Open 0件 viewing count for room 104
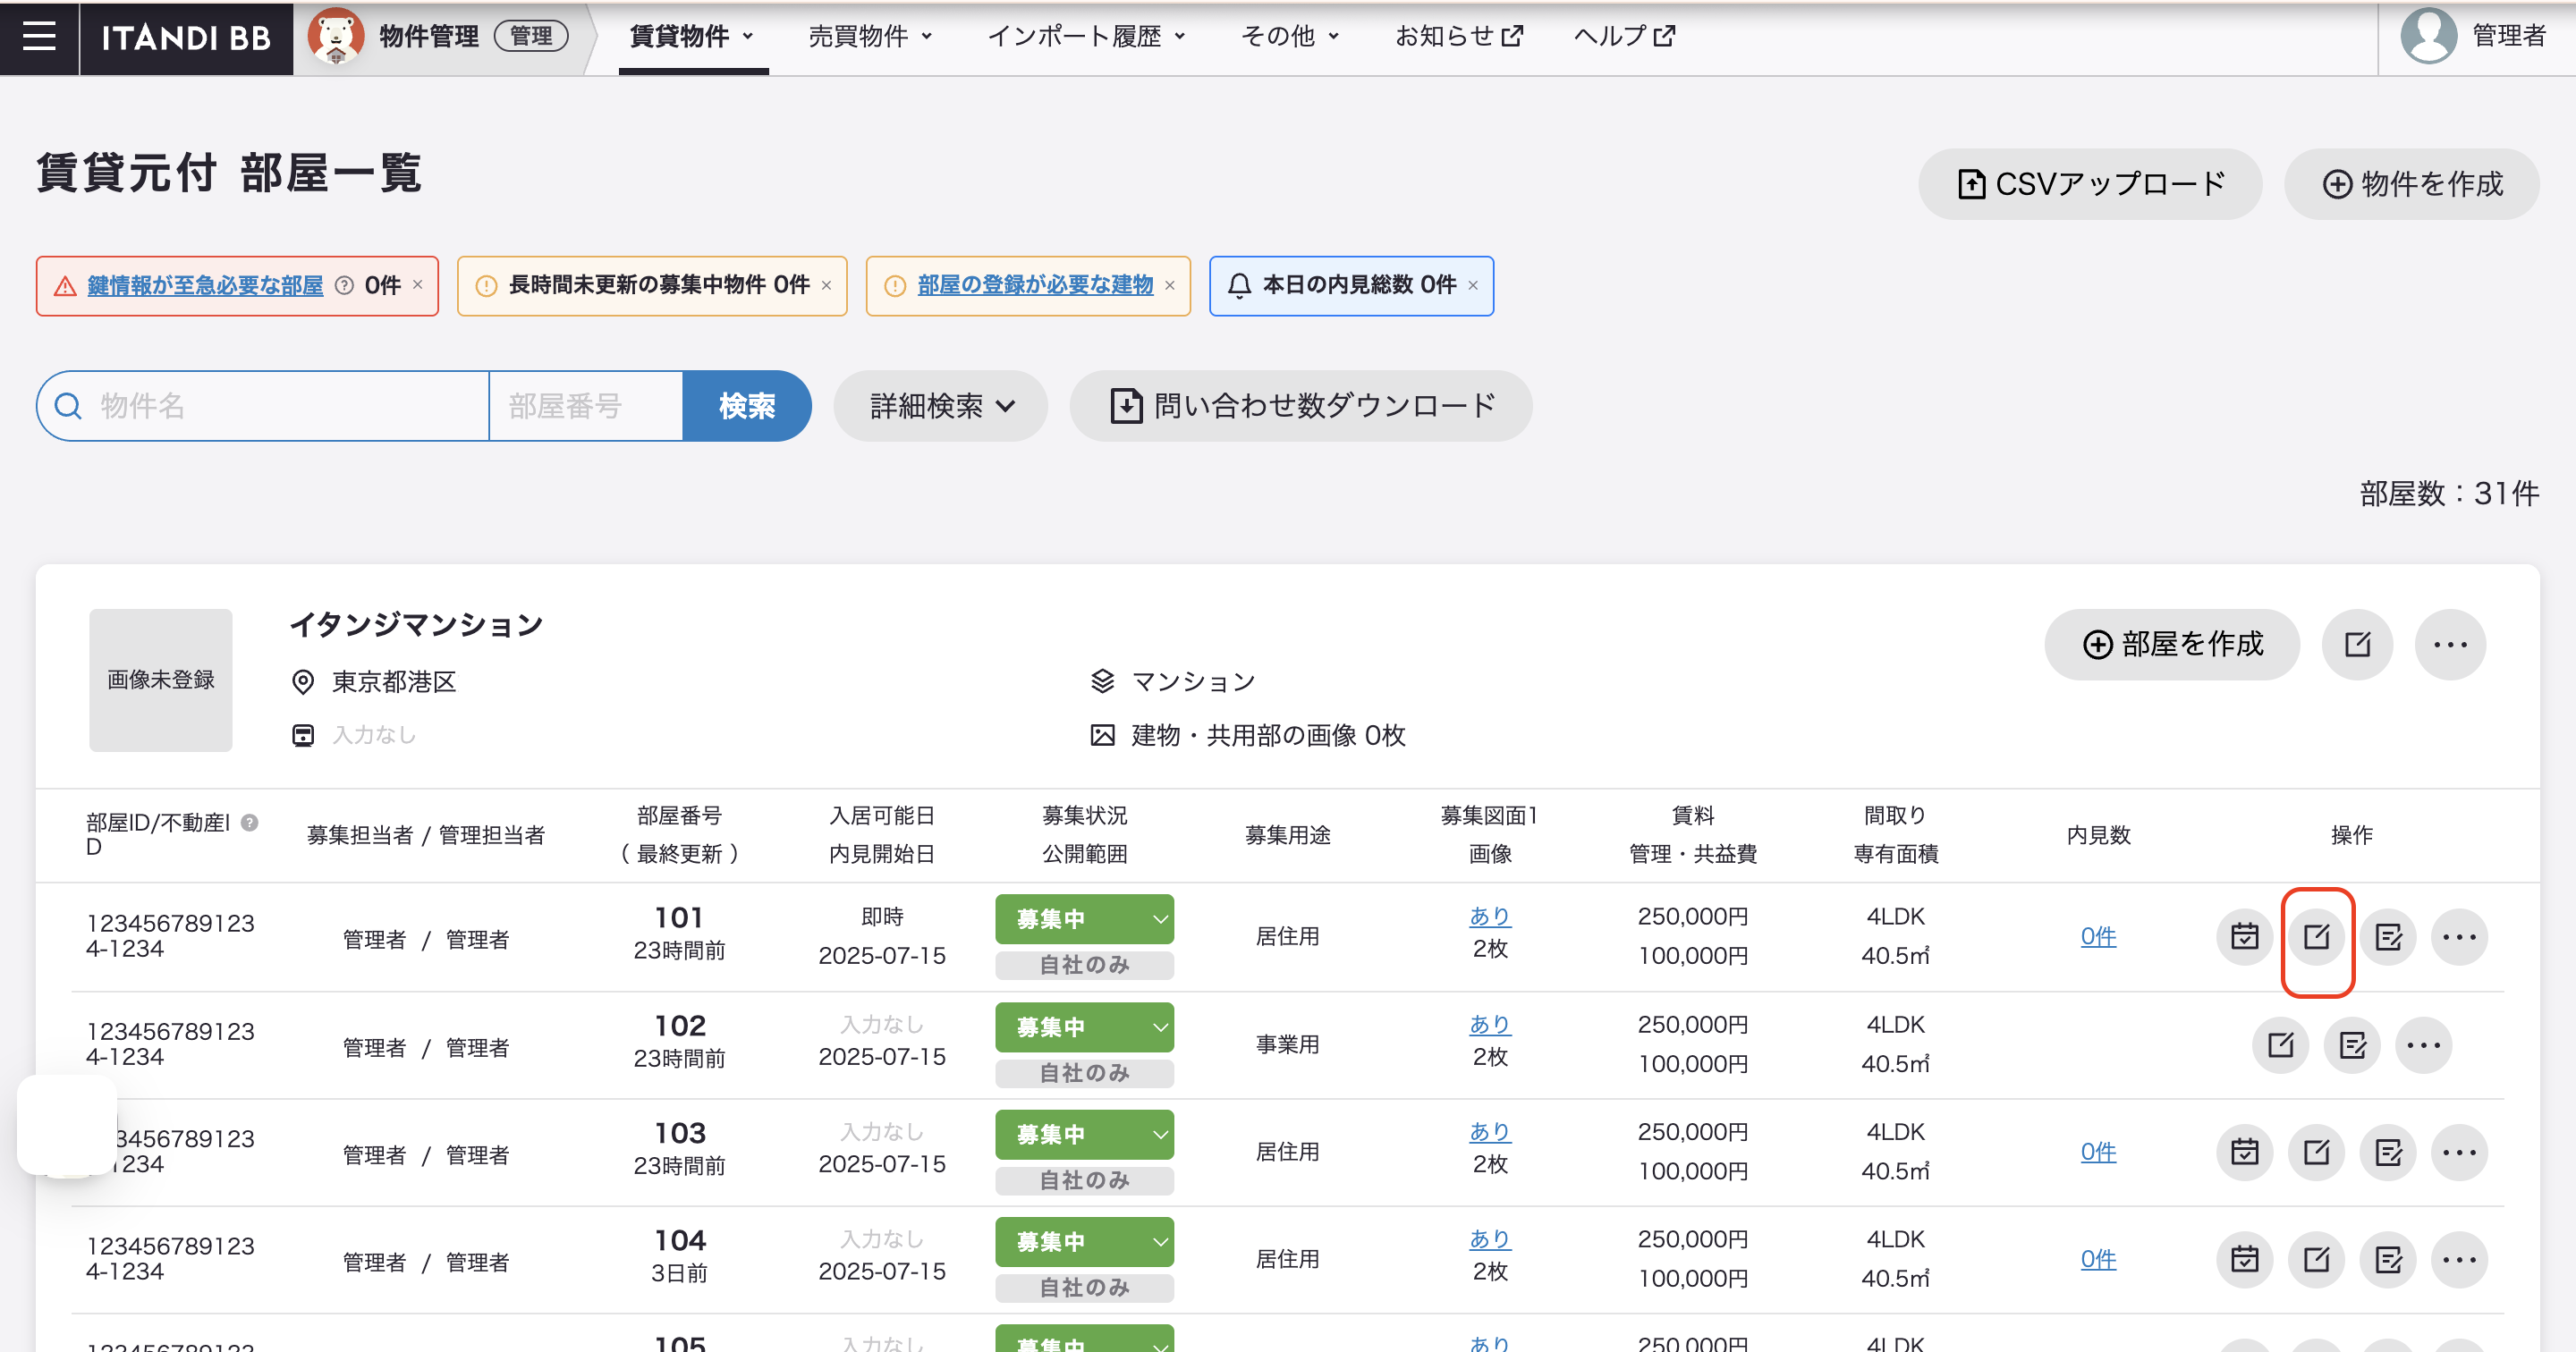Viewport: 2576px width, 1352px height. pyautogui.click(x=2098, y=1259)
